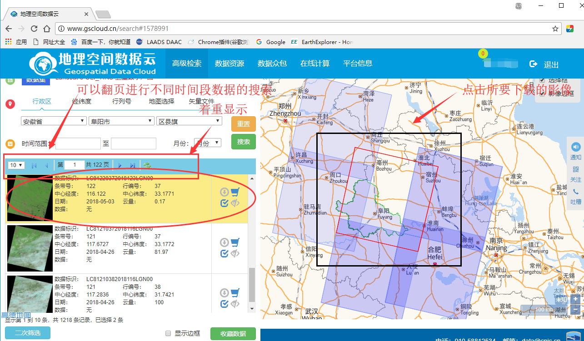Screen dimensions: 584x341
Task: Open the 月份 month dropdown
Action: [x=207, y=143]
